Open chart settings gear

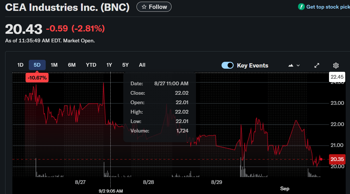tap(336, 66)
